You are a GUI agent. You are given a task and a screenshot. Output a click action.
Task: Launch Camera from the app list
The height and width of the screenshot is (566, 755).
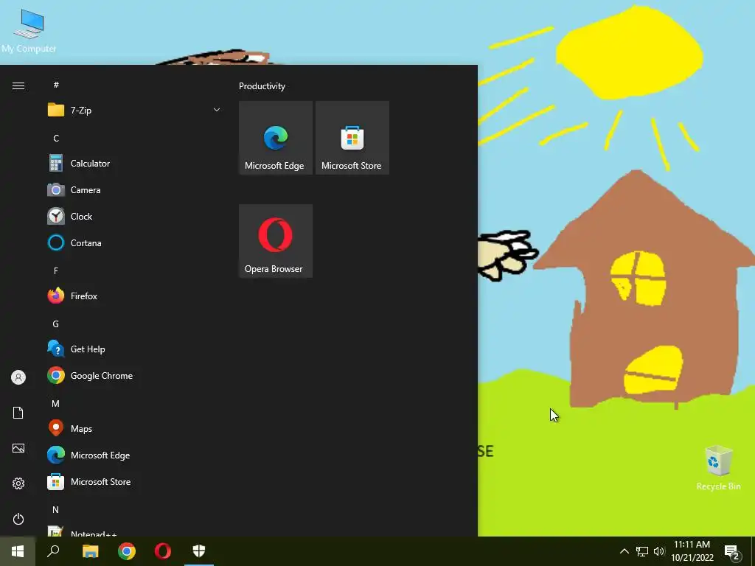click(x=133, y=190)
